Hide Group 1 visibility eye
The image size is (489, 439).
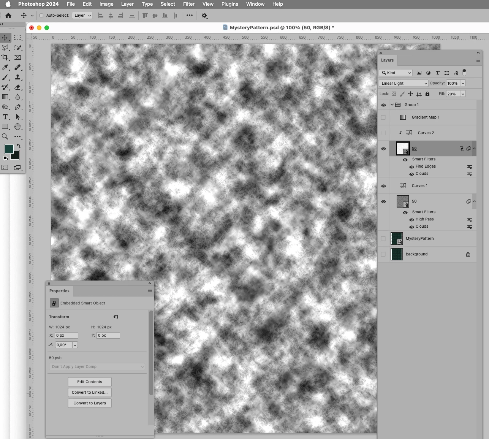coord(383,105)
